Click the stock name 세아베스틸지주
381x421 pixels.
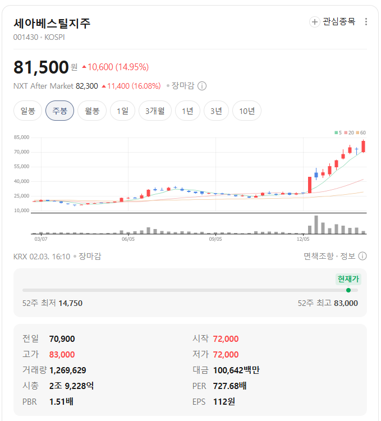pos(52,23)
